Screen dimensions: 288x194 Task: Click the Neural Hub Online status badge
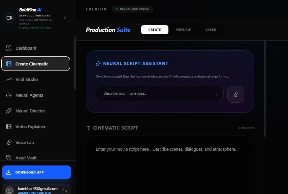132,9
